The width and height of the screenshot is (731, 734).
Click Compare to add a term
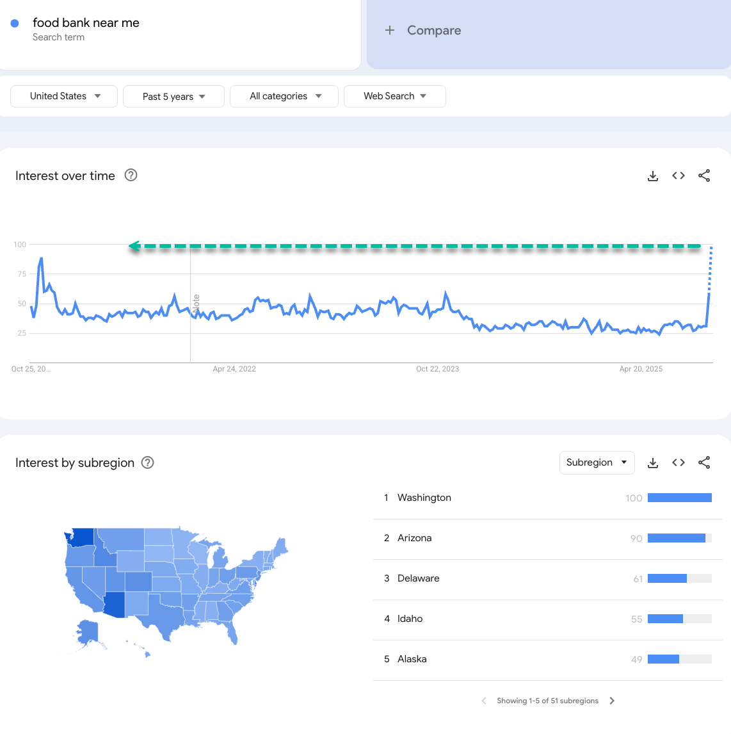pos(424,31)
